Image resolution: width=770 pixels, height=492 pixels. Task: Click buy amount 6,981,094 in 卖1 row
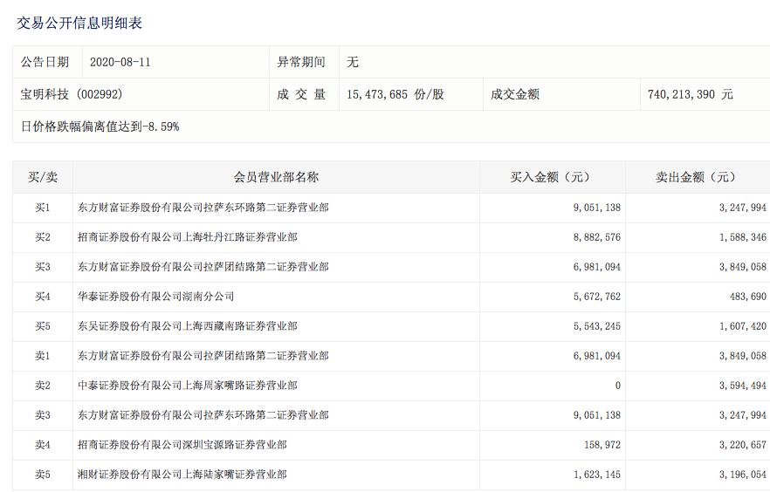click(x=596, y=356)
